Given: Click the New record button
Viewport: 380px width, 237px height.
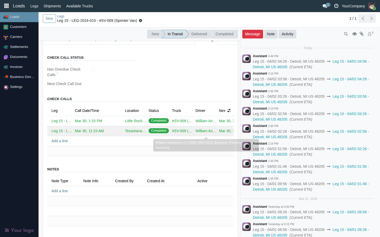Looking at the screenshot, I should (x=49, y=18).
